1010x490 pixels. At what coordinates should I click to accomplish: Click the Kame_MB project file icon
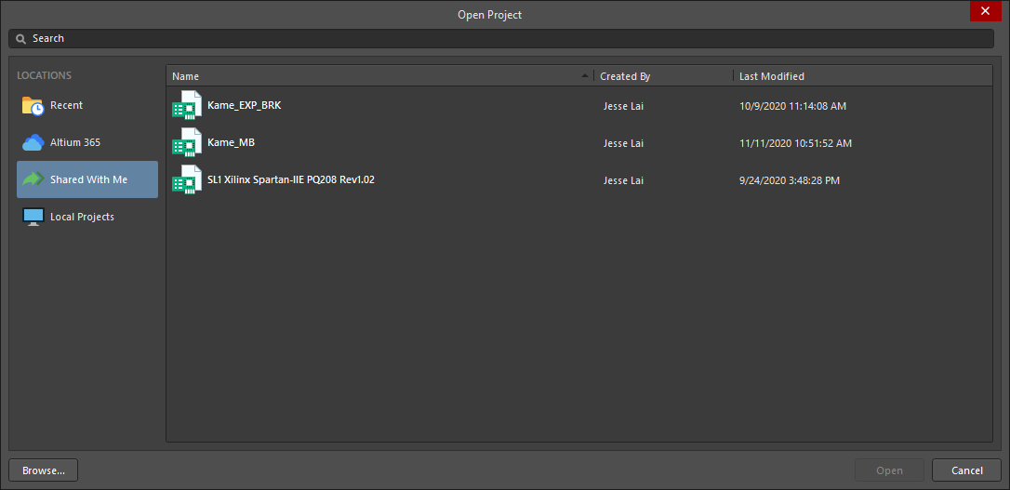pos(187,143)
